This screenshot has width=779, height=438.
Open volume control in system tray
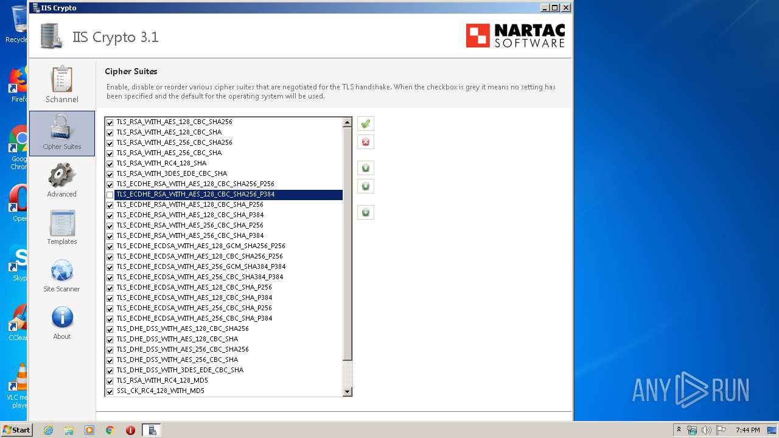click(707, 430)
